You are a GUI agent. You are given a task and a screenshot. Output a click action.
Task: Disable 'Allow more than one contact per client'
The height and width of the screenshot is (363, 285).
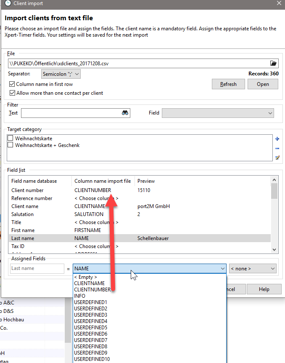point(12,93)
